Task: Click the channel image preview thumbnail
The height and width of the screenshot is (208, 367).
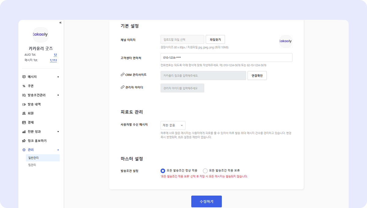Action: pos(286,41)
